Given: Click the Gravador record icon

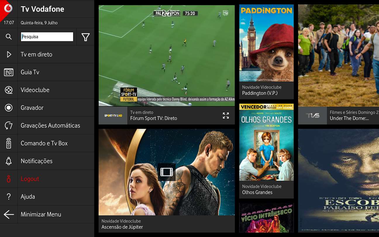Looking at the screenshot, I should click(9, 108).
